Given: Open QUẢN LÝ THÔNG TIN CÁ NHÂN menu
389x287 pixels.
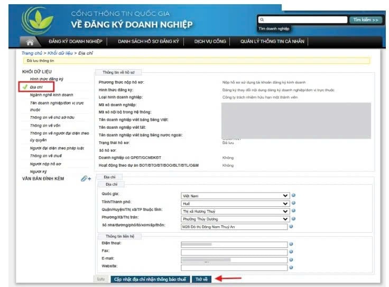Looking at the screenshot, I should click(x=272, y=41).
